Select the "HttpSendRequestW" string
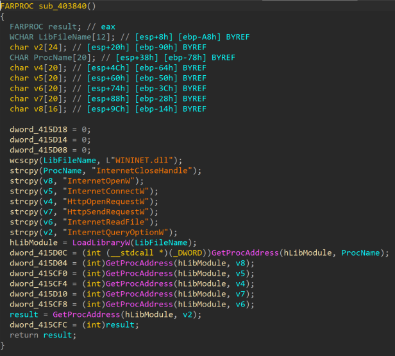 pyautogui.click(x=106, y=212)
